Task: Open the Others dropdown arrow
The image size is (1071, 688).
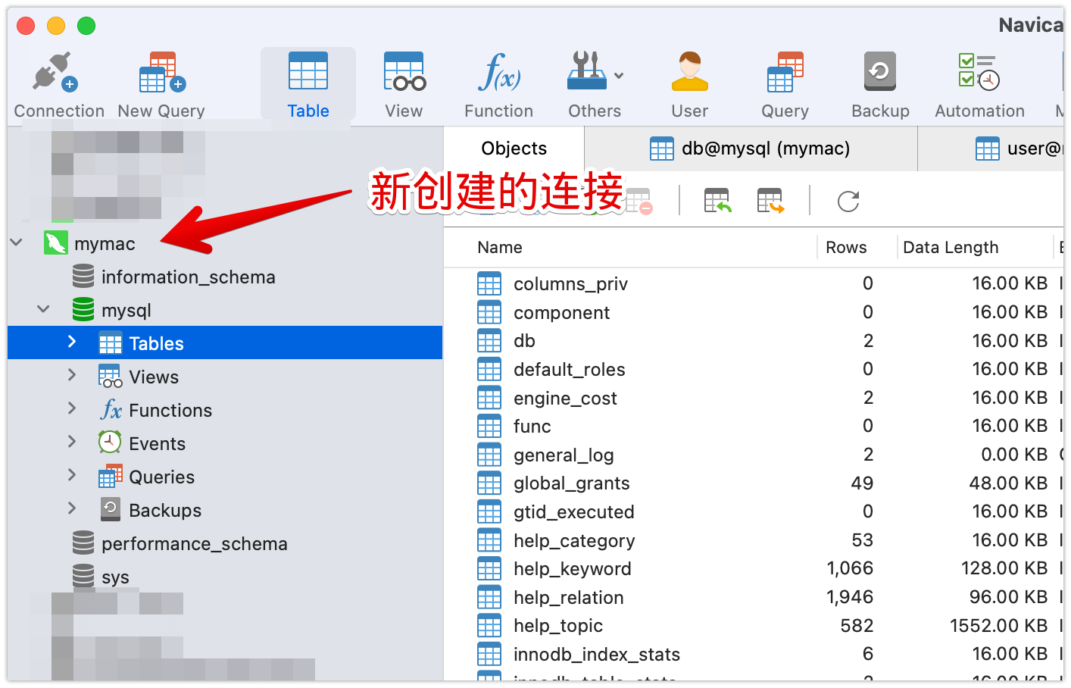Action: (x=619, y=76)
